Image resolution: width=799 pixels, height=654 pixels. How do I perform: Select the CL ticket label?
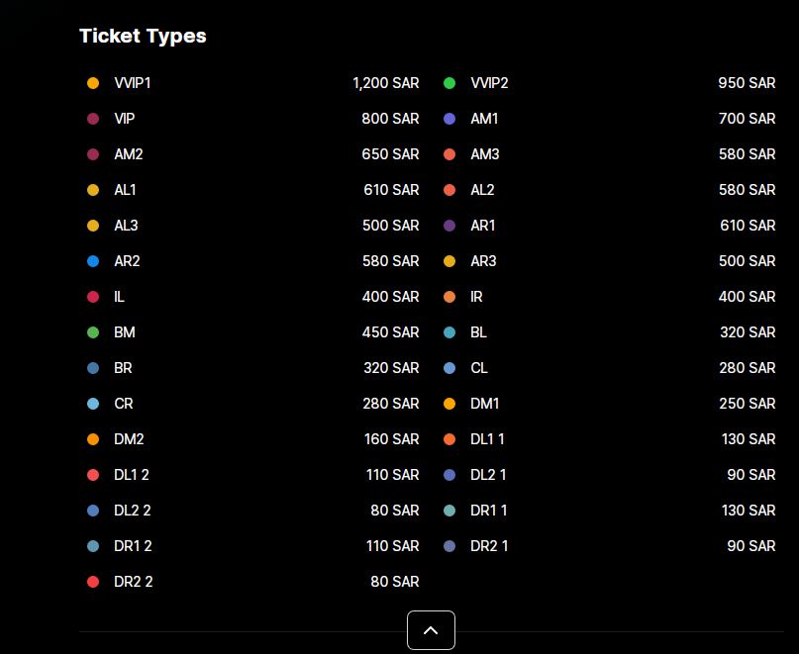coord(479,368)
